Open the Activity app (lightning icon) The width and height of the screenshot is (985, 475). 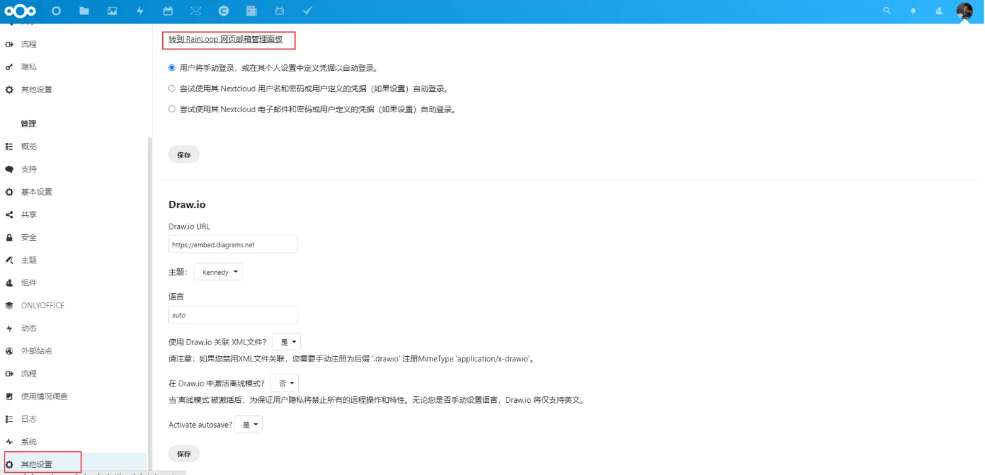coord(139,10)
